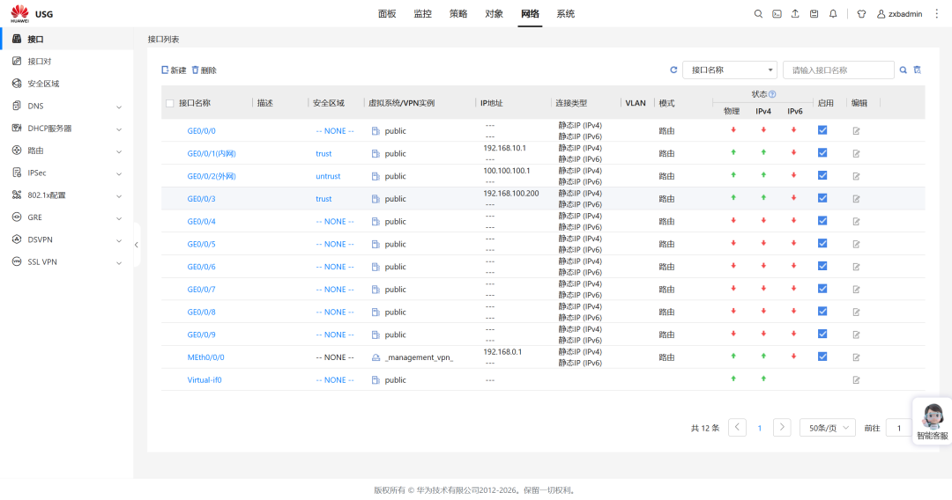Click the magnifier search button for interface name
The width and height of the screenshot is (952, 500).
[903, 70]
